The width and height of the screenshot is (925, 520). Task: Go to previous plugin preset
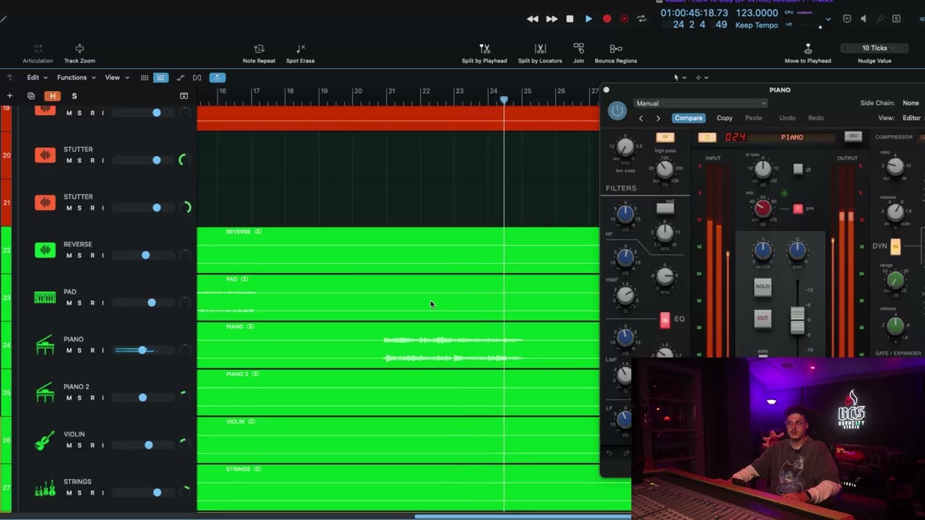(x=641, y=118)
